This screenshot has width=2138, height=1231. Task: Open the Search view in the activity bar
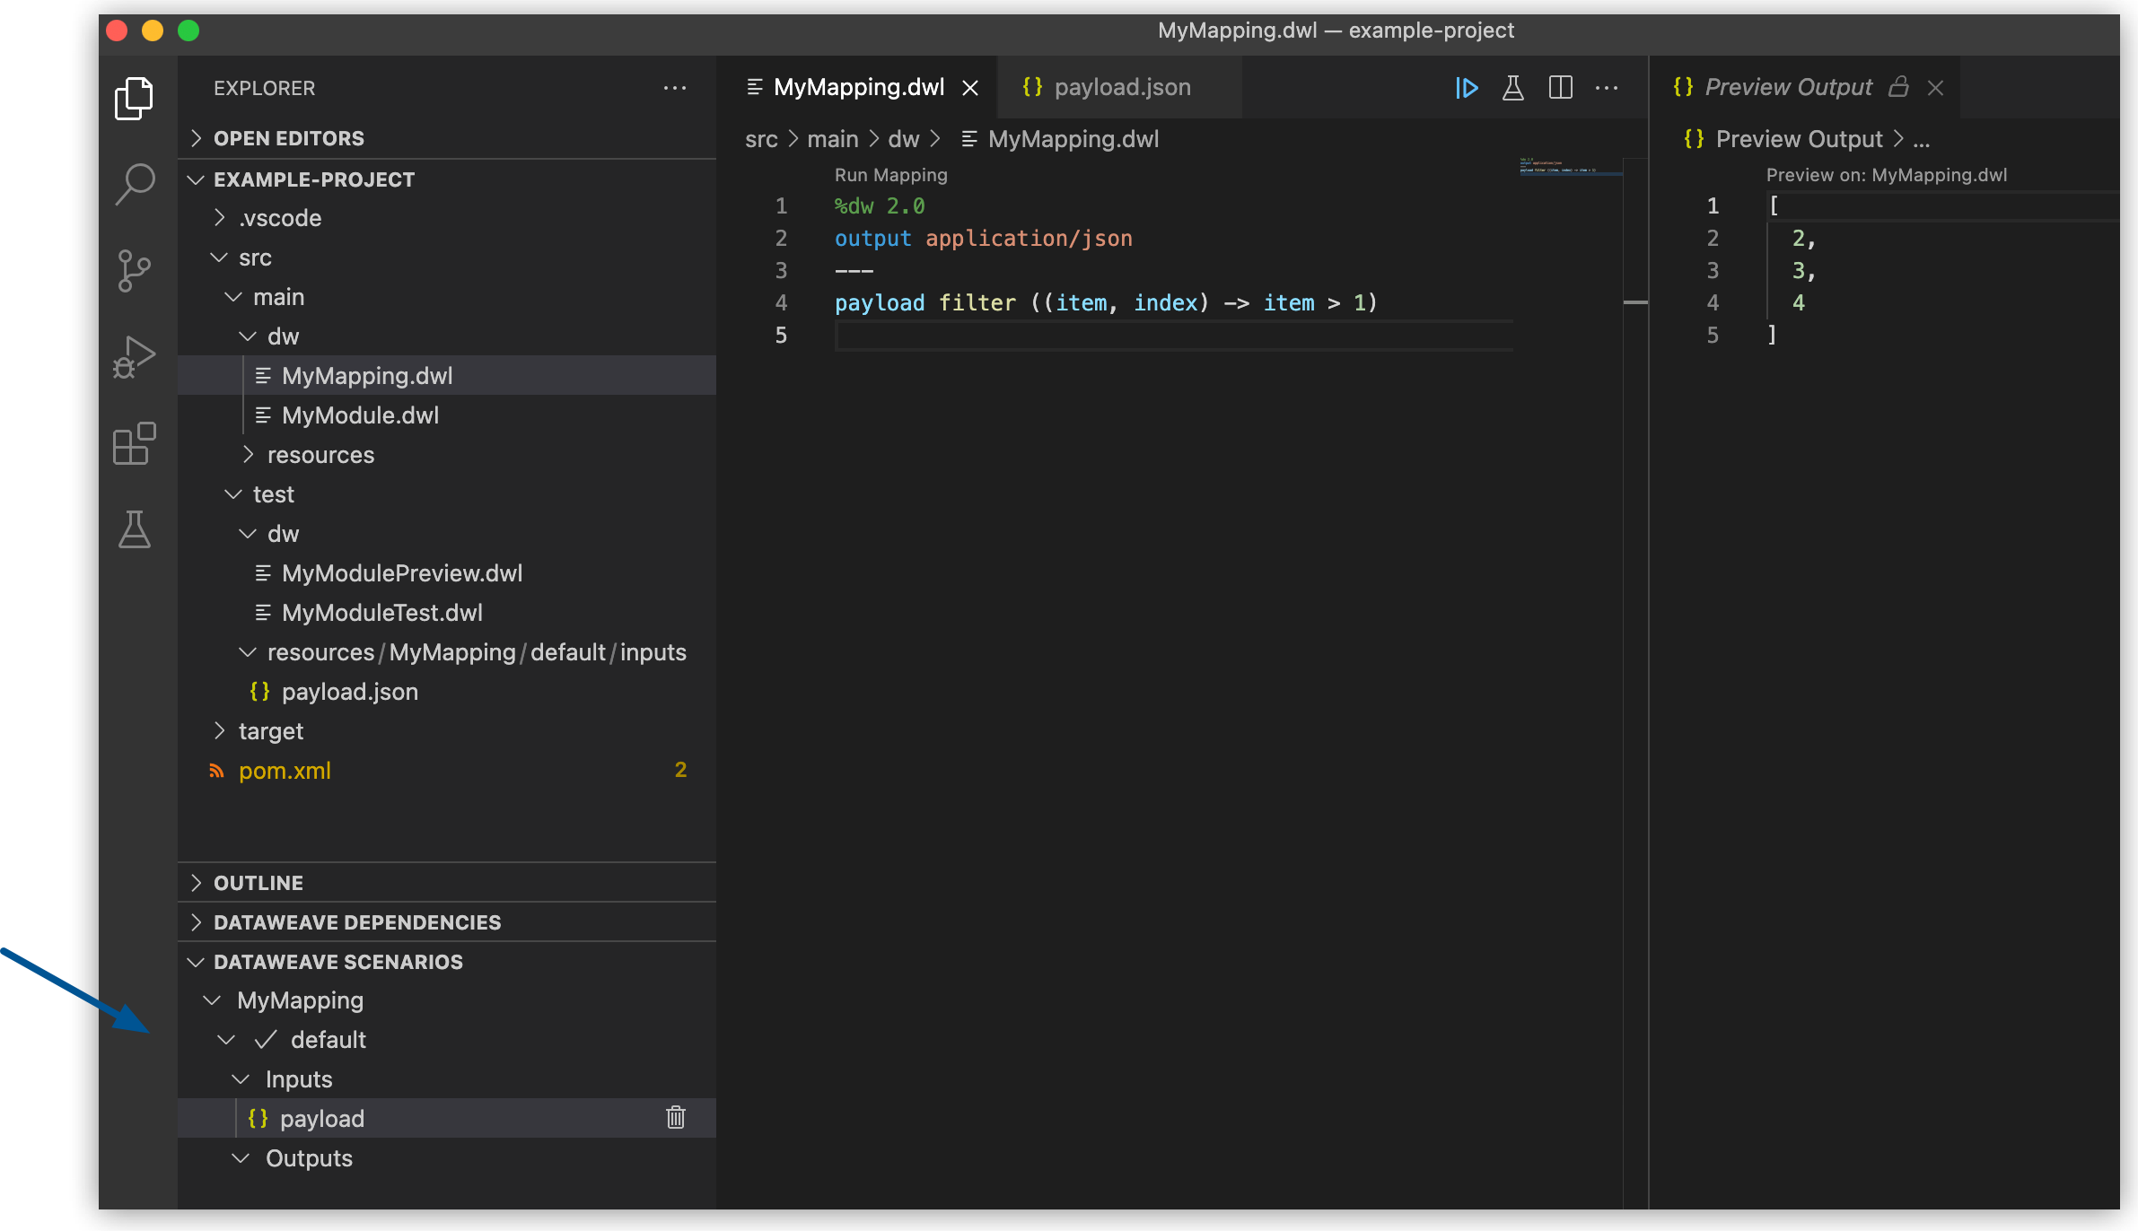135,183
